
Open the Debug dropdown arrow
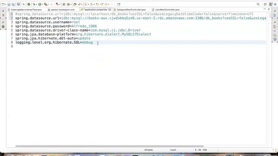coord(36,4)
